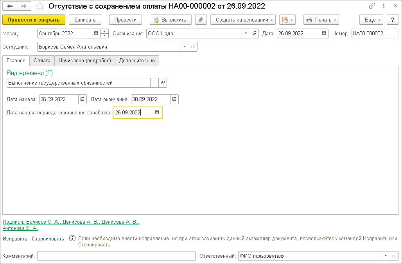The height and width of the screenshot is (264, 402).
Task: Open the Начислено (подробно) tab
Action: pos(85,61)
